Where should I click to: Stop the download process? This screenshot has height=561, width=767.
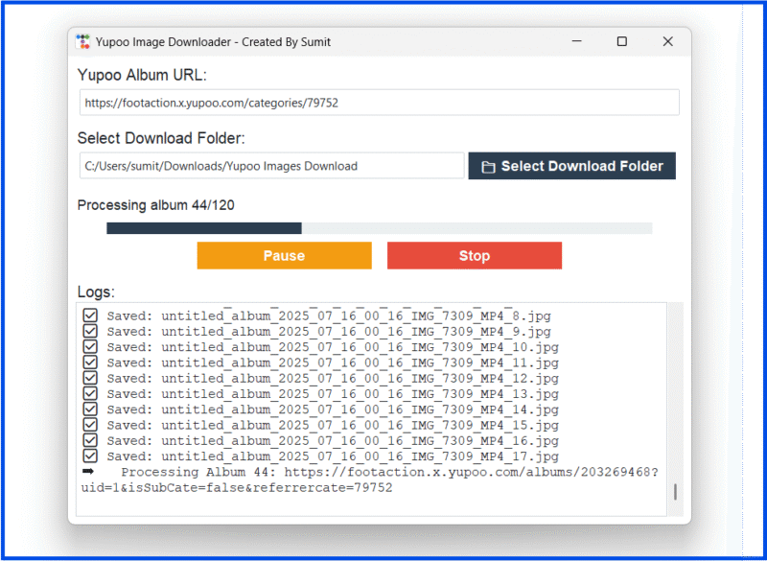click(x=474, y=255)
